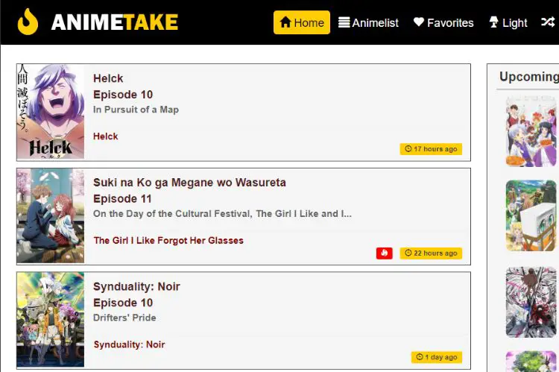Open Suki na Ko ga Megane poster

click(x=51, y=215)
